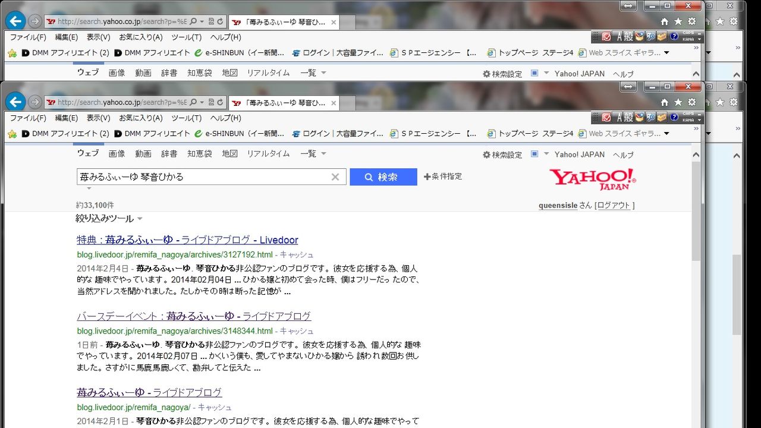Toggle compatibility view icon in front window address bar

(211, 102)
